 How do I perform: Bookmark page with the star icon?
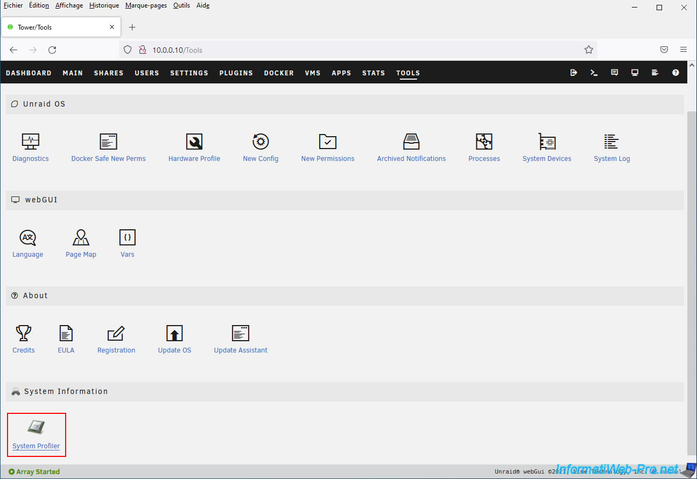(x=588, y=50)
